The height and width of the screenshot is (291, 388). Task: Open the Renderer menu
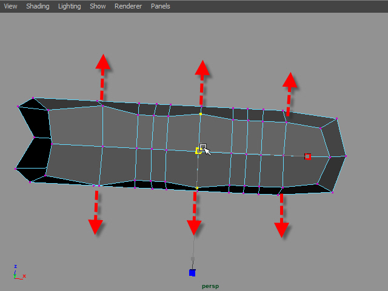(x=128, y=6)
